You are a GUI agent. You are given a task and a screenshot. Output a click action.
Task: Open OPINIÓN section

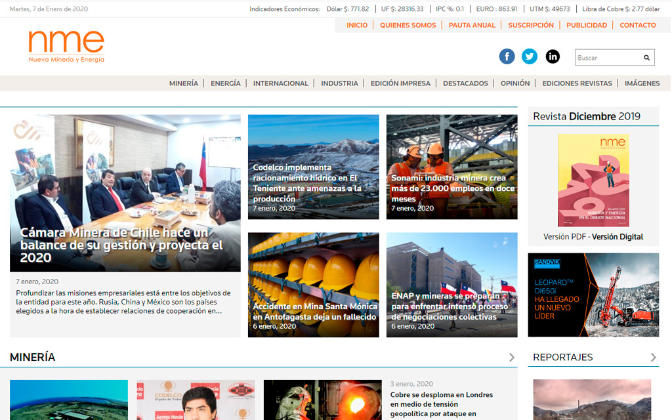[x=515, y=83]
